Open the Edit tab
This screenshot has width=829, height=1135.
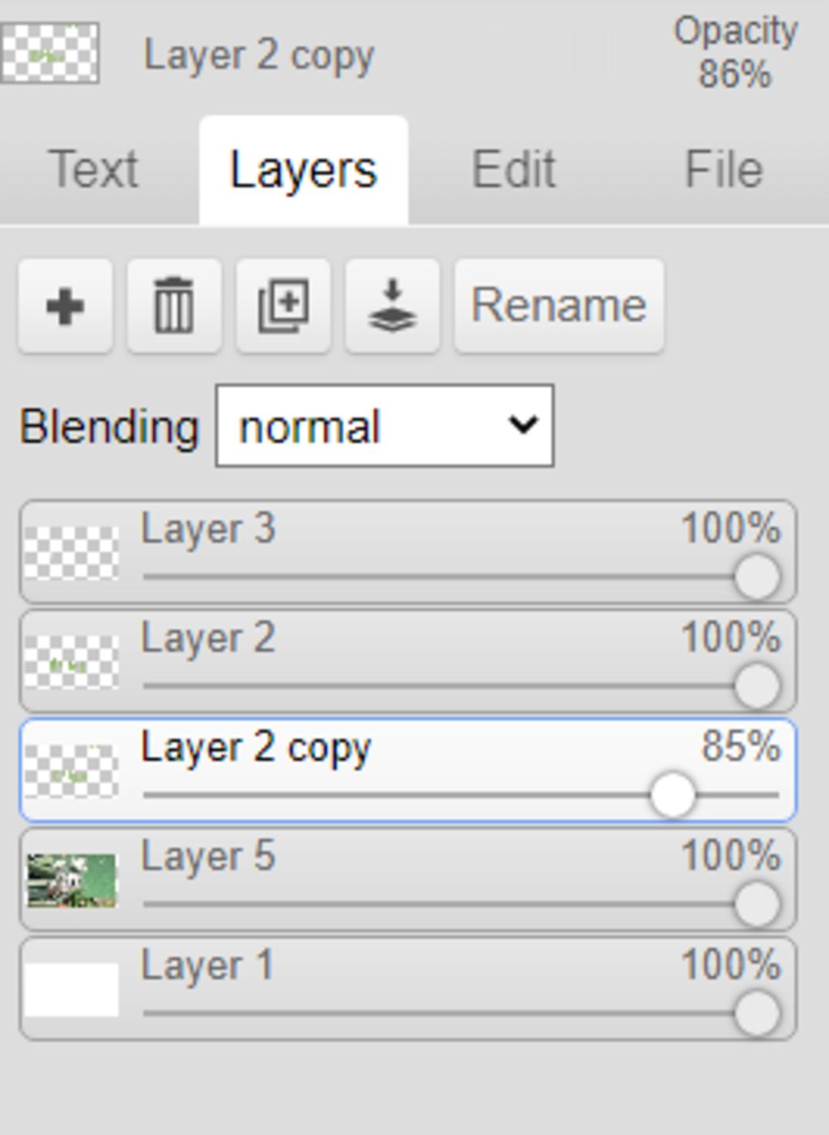click(x=513, y=170)
